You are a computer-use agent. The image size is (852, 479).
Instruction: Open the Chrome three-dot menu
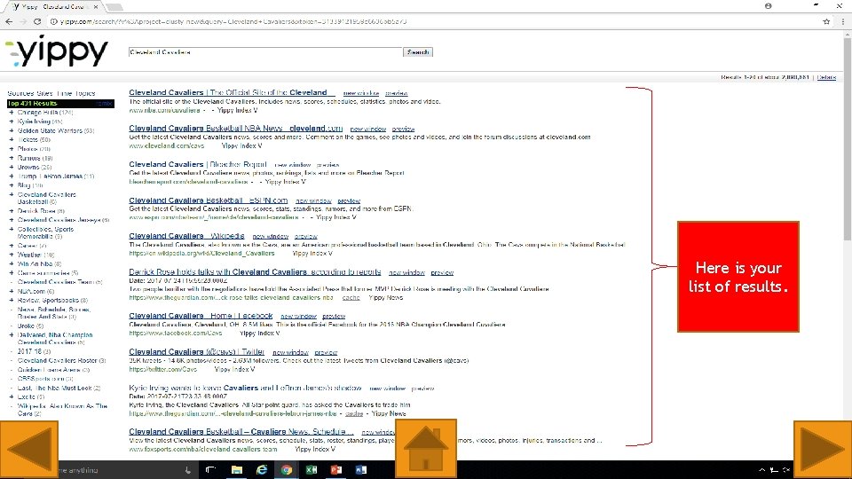click(x=843, y=21)
